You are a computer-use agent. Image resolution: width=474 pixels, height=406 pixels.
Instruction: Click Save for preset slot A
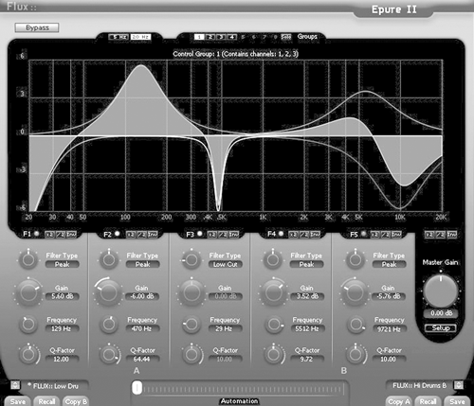coord(18,401)
